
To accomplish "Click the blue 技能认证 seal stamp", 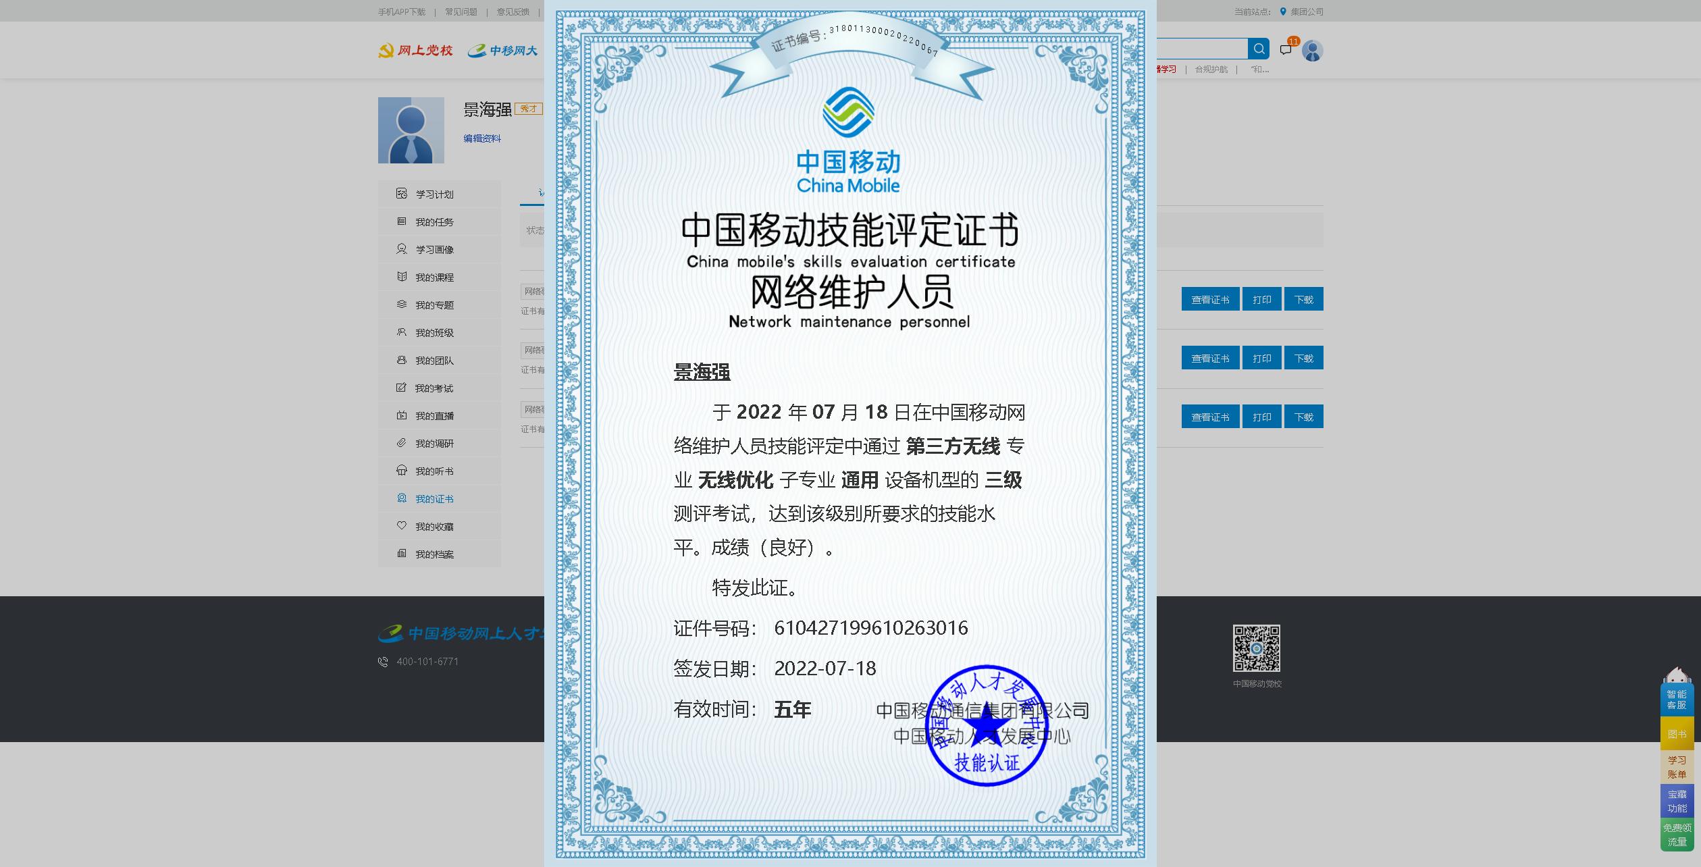I will (987, 726).
